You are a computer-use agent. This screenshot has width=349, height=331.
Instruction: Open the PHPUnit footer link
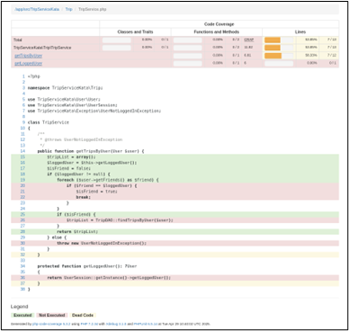click(146, 324)
